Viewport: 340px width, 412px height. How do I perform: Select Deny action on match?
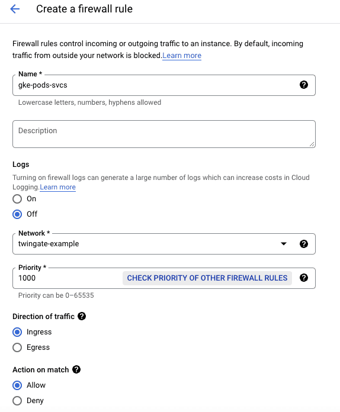[x=17, y=401]
